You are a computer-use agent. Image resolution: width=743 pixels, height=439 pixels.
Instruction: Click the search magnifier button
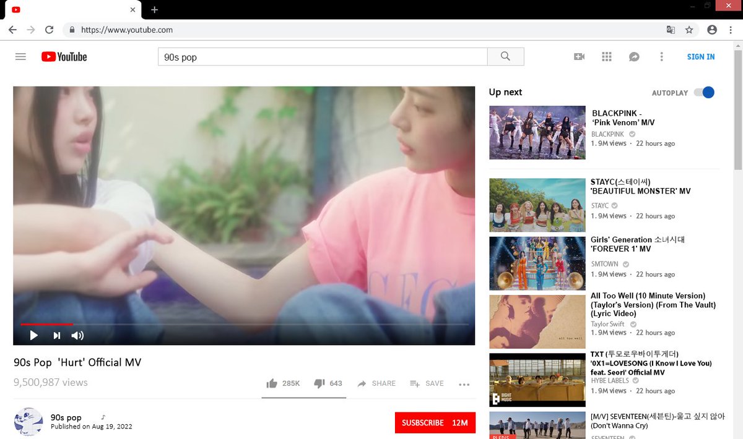pos(506,57)
